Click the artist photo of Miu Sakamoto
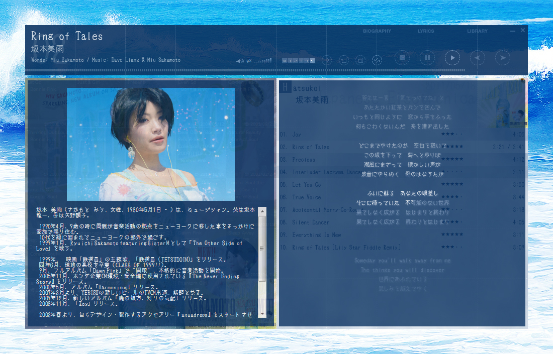Image resolution: width=553 pixels, height=354 pixels. click(x=151, y=144)
